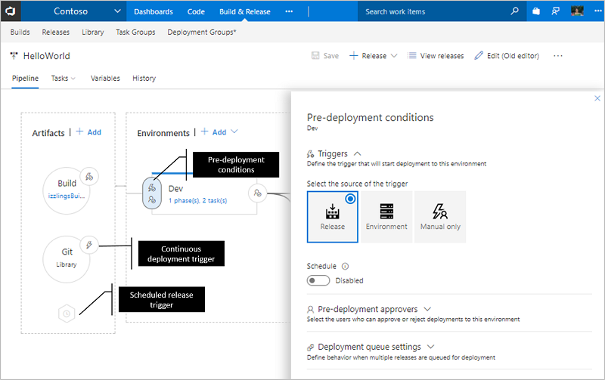Collapse the Triggers section
Viewport: 605px width, 380px height.
point(358,154)
